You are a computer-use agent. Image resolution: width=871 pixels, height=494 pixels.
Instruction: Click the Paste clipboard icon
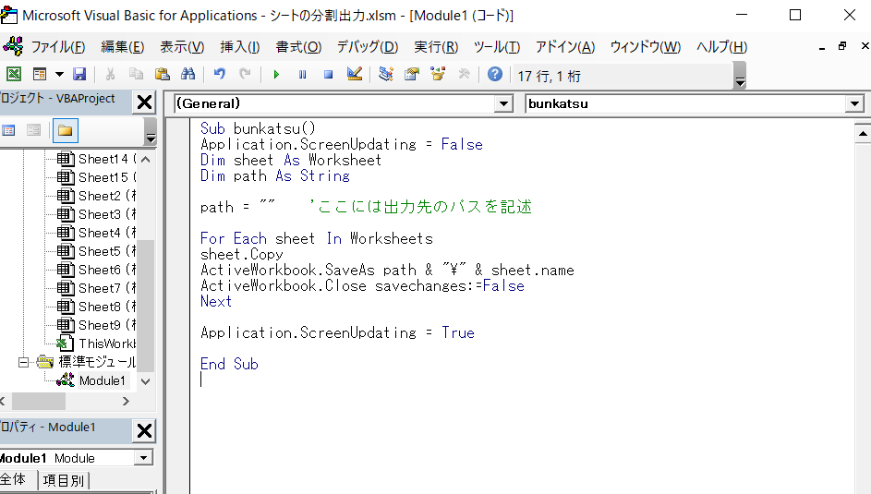tap(163, 74)
